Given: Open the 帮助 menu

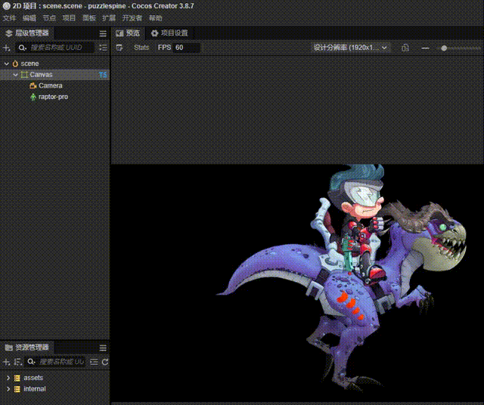Looking at the screenshot, I should (155, 18).
